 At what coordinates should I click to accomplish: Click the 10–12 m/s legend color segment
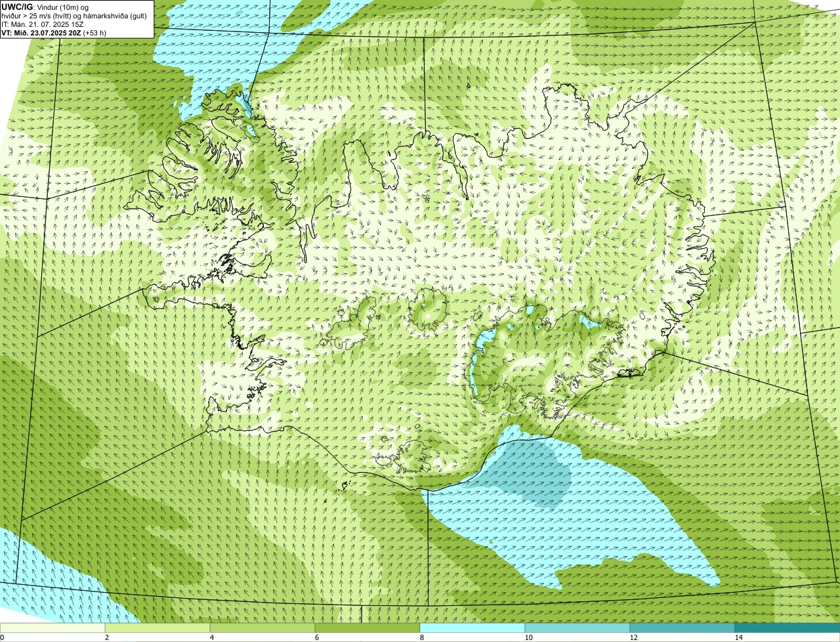(577, 628)
